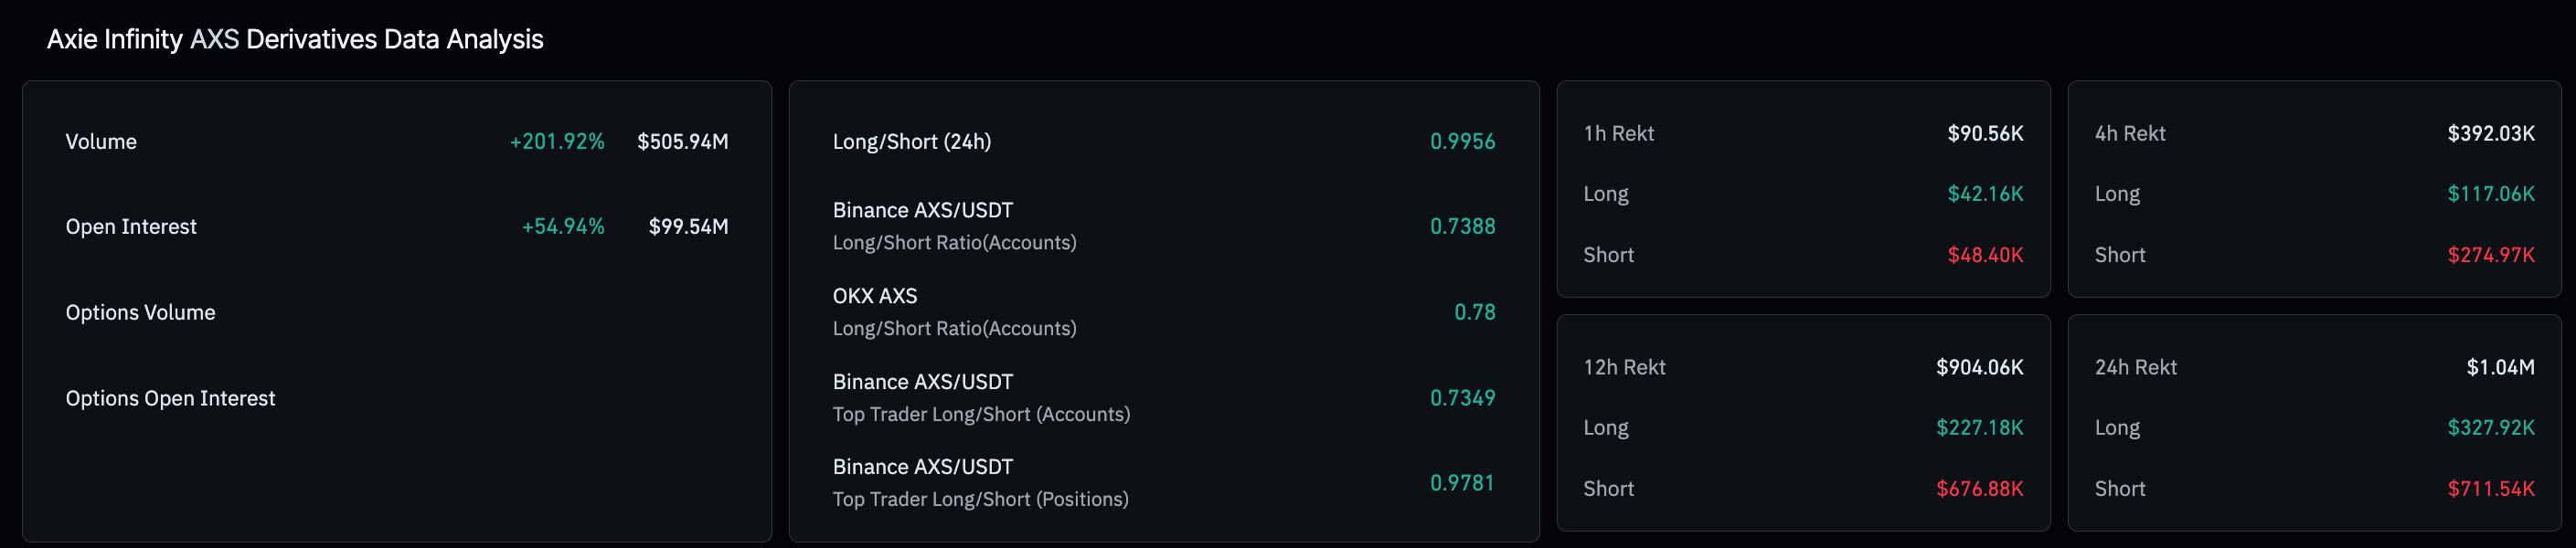
Task: Click the 1h Rekt label
Action: point(1618,133)
